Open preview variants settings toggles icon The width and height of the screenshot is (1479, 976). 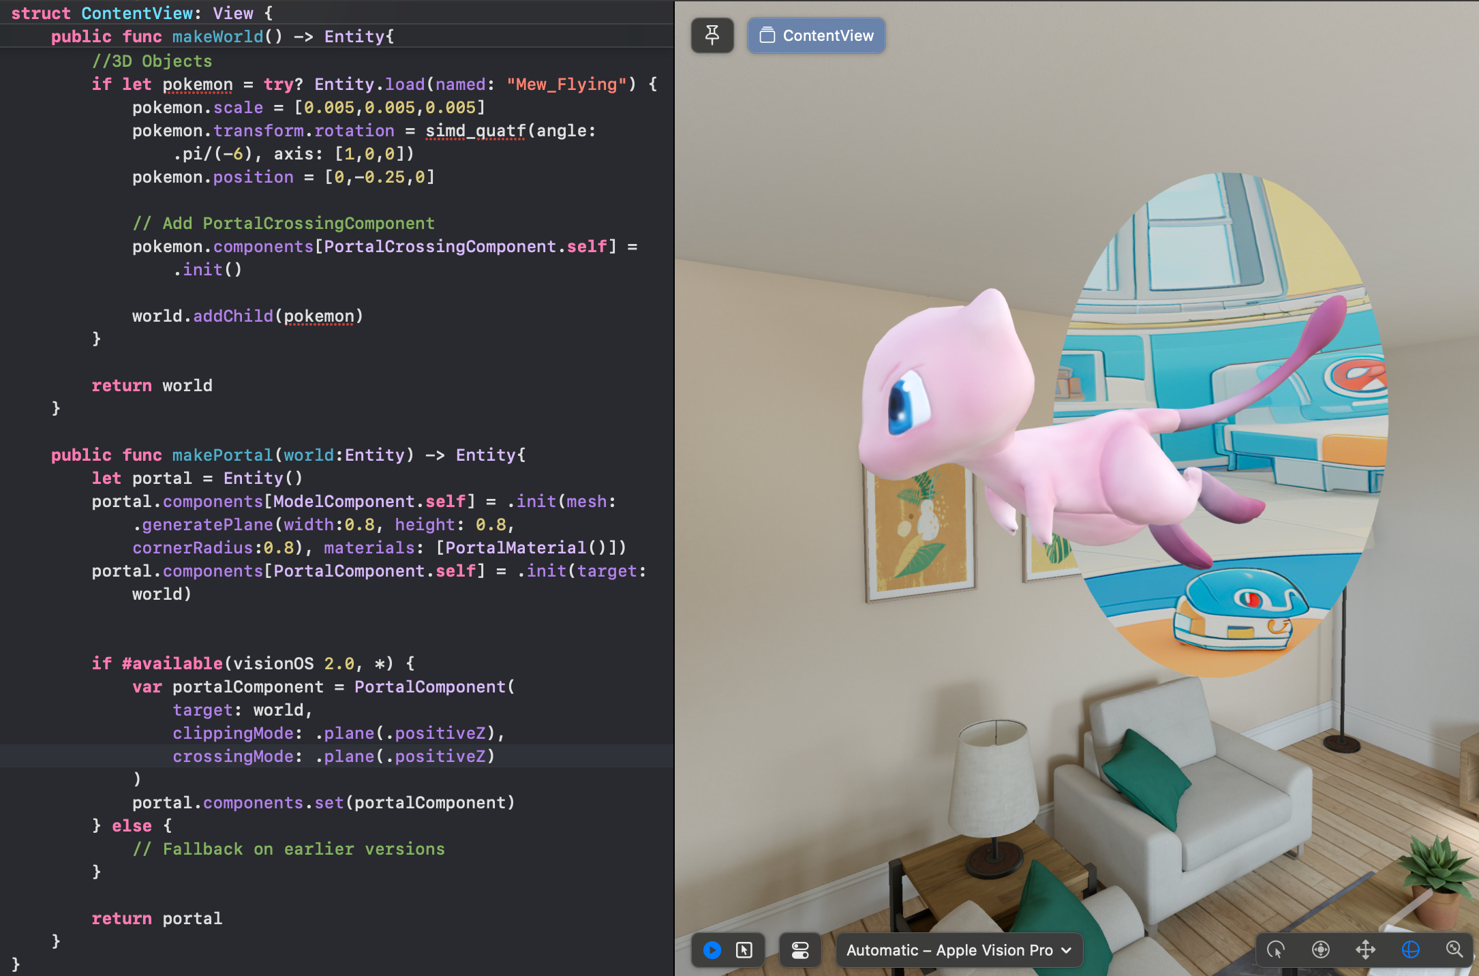[x=800, y=950]
